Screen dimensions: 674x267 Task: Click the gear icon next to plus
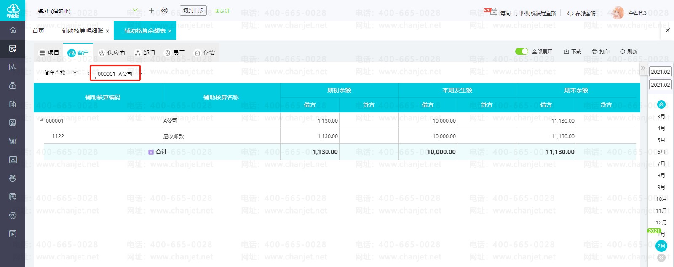pyautogui.click(x=165, y=11)
